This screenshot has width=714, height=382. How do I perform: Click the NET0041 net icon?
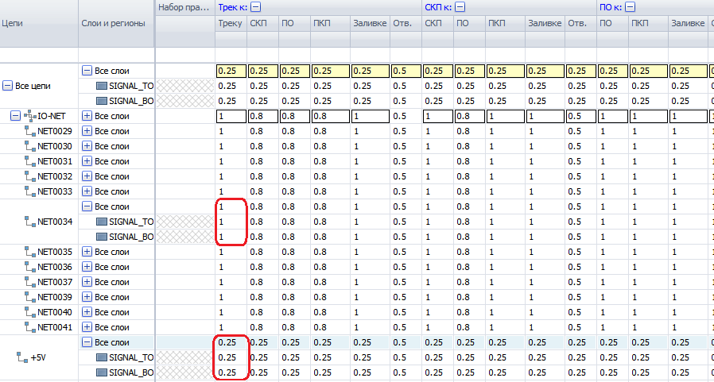coord(30,327)
